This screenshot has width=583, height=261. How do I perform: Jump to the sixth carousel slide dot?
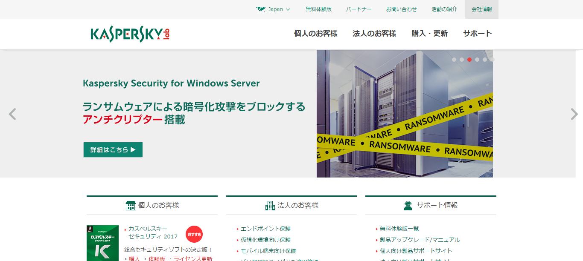(492, 60)
